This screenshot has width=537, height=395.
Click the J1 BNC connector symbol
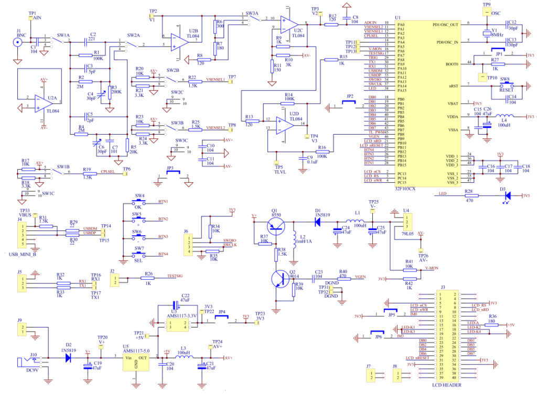[18, 41]
